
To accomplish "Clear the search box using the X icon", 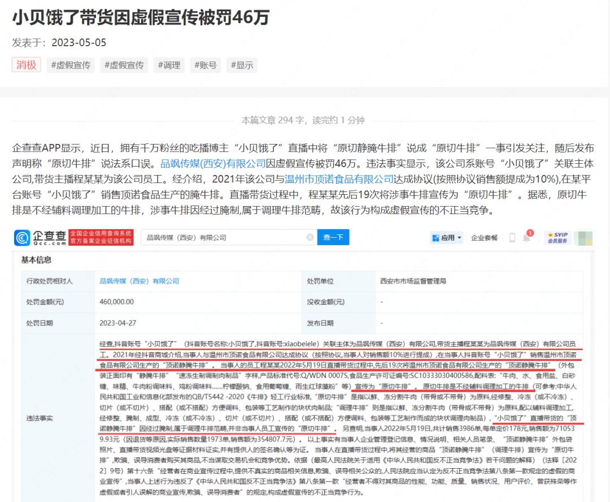I will (310, 237).
